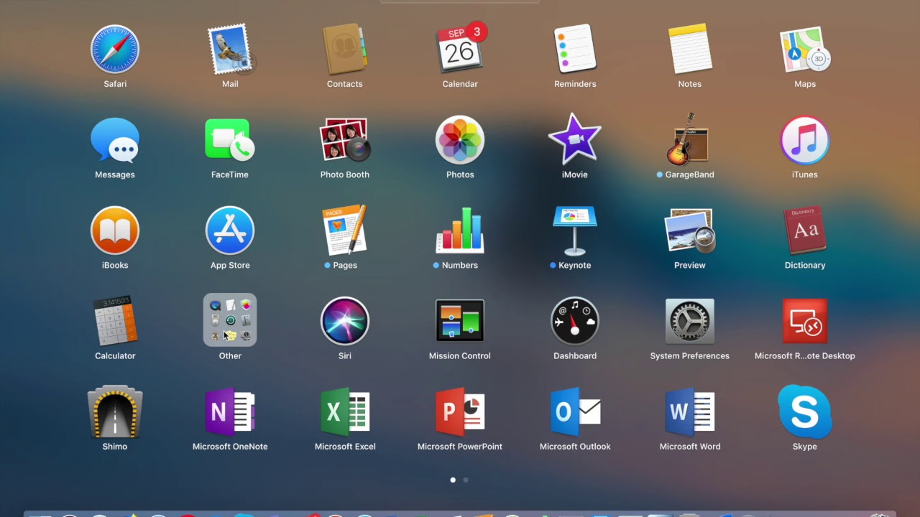
Task: Launch the Dashboard app
Action: click(575, 321)
